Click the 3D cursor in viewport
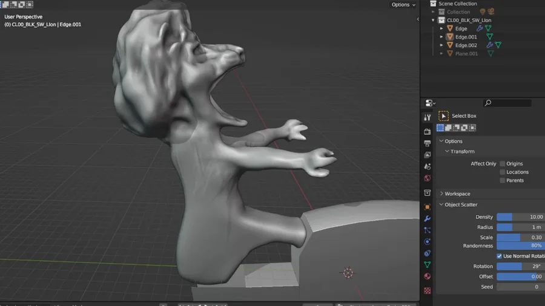 point(348,273)
